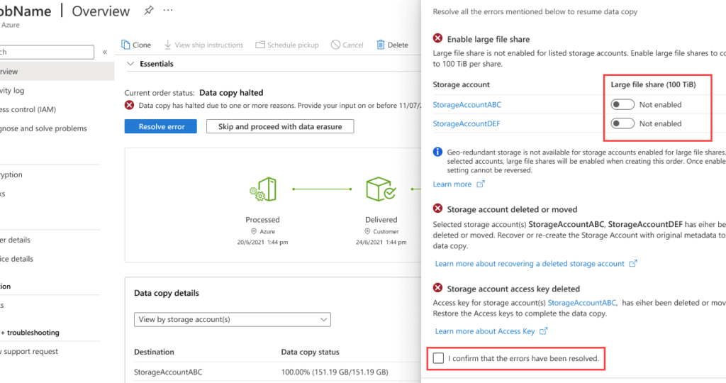Click the Data copy status column header

311,352
